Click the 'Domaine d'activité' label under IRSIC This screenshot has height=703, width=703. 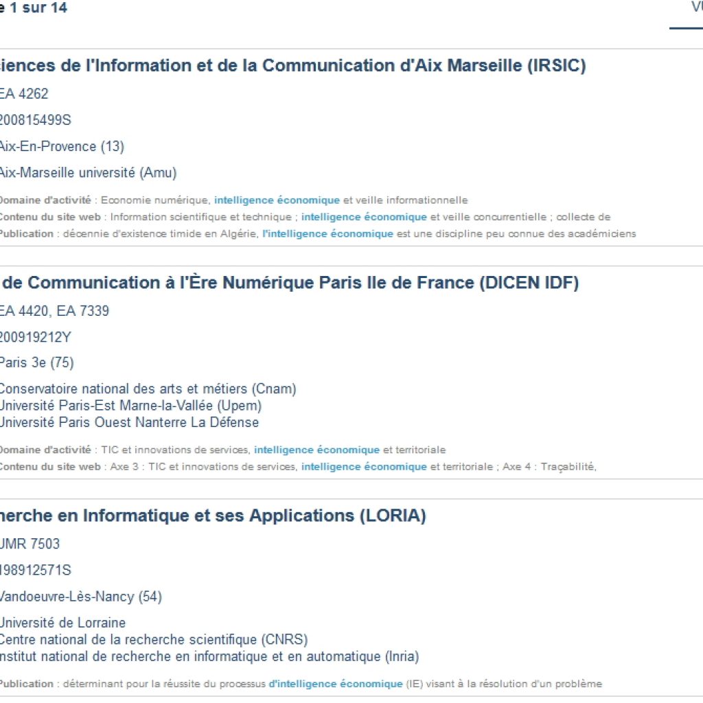point(45,200)
